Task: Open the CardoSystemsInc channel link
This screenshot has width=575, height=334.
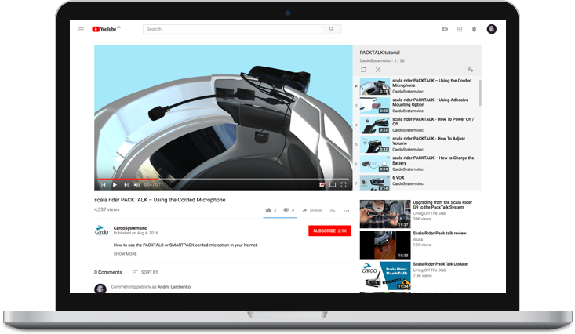Action: pyautogui.click(x=133, y=228)
